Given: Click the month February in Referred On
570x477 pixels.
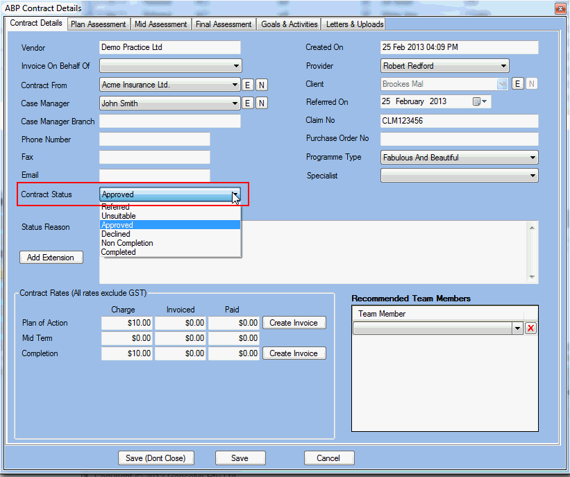Looking at the screenshot, I should click(410, 101).
